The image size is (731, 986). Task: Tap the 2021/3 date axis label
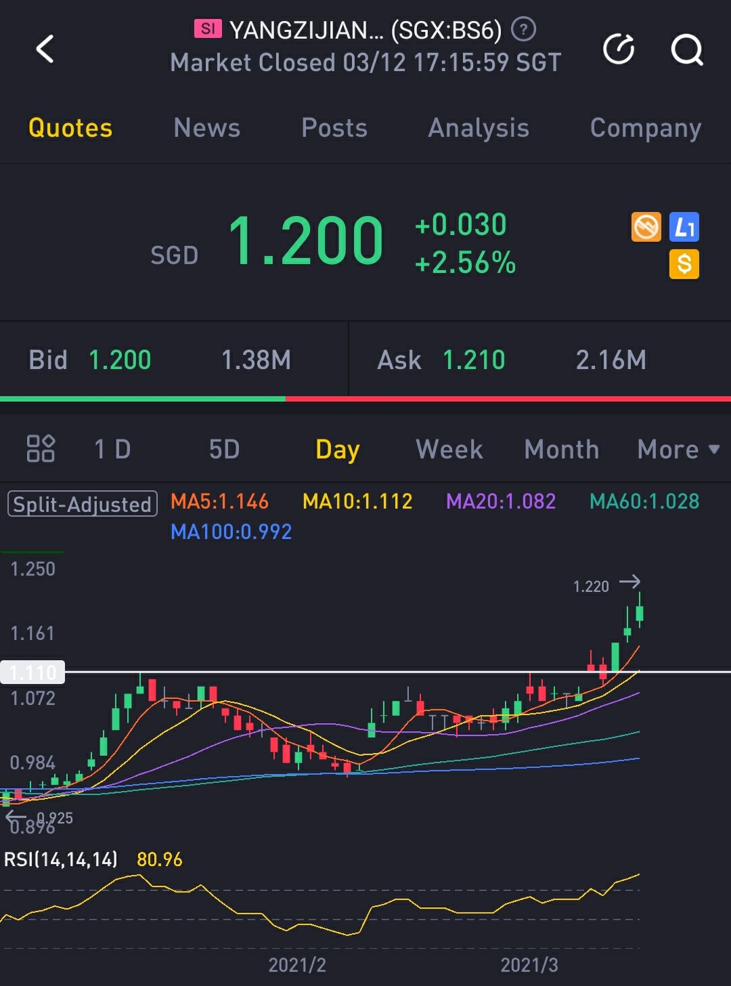pos(529,965)
